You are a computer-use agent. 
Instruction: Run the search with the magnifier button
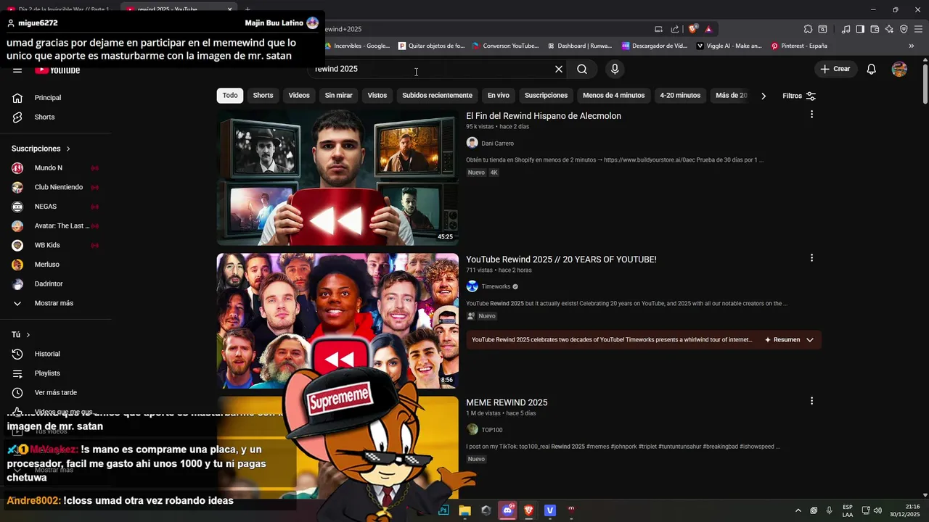(582, 69)
